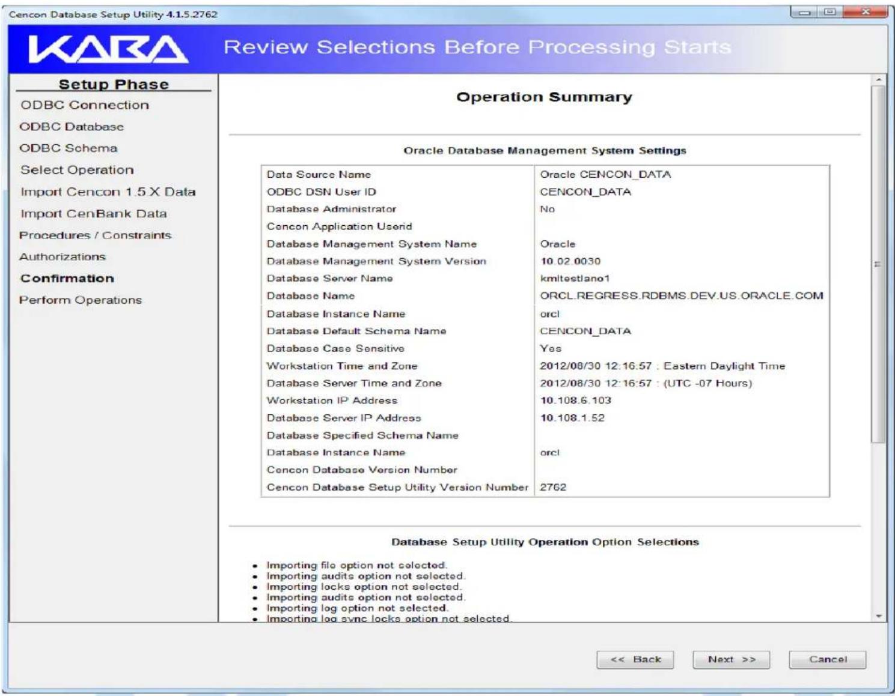The height and width of the screenshot is (696, 895).
Task: Click workstation IP '10.108.6.103'
Action: coord(575,401)
